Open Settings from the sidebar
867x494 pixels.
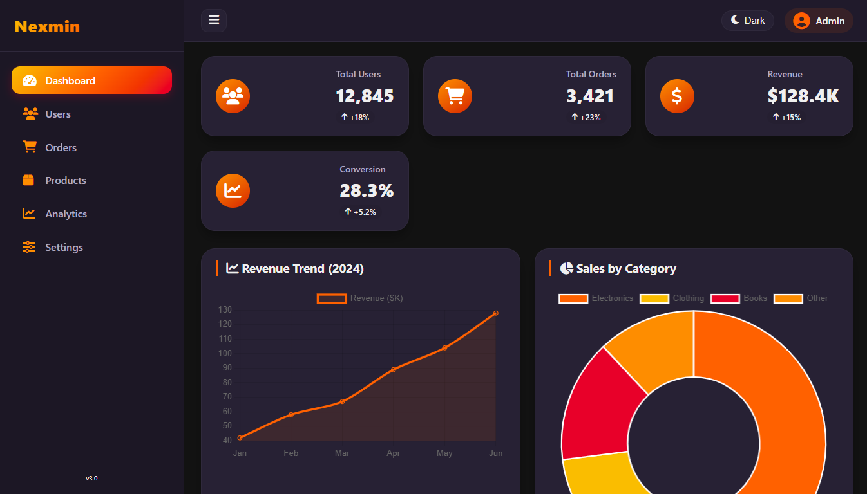click(91, 248)
